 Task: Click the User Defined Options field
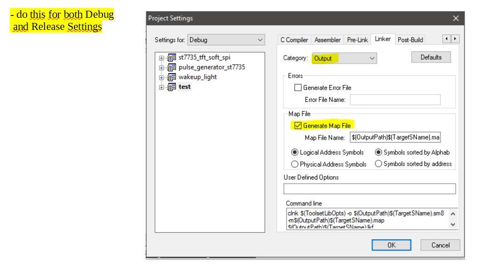(370, 188)
